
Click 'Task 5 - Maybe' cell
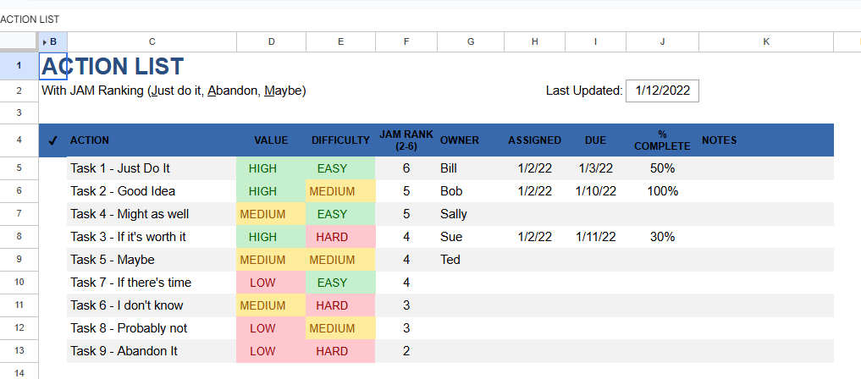[x=152, y=260]
